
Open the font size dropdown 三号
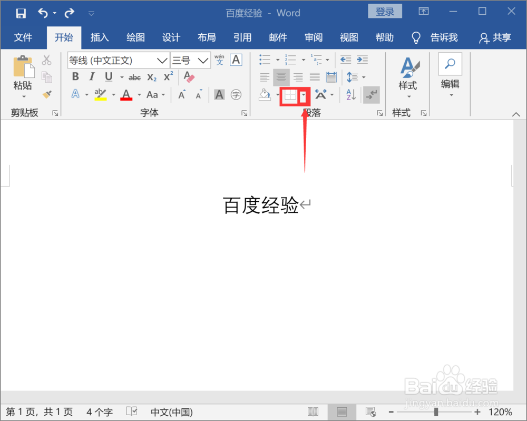click(203, 61)
